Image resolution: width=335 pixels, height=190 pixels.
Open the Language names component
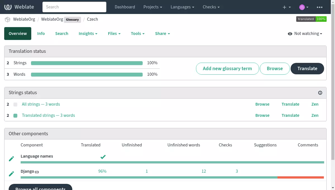point(37,156)
